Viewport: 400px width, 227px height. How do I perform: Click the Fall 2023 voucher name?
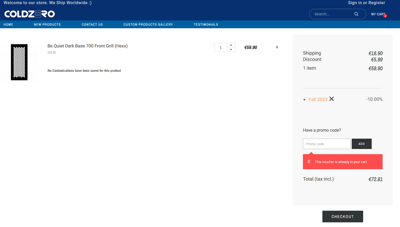click(x=318, y=100)
